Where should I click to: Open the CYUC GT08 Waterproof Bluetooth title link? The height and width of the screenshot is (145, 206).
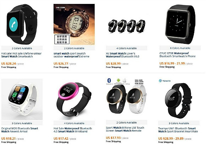click(x=177, y=55)
